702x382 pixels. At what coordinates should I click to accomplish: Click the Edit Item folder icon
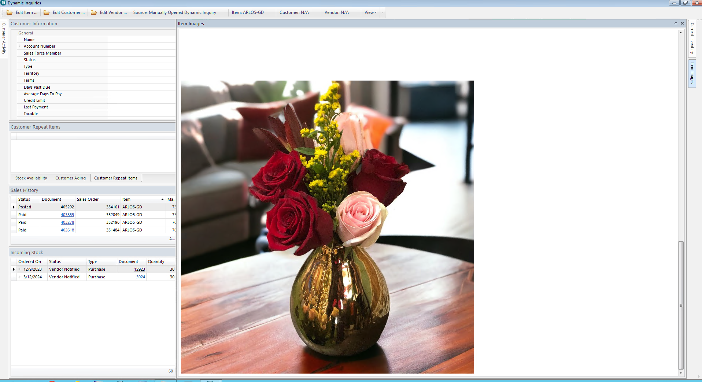click(10, 12)
